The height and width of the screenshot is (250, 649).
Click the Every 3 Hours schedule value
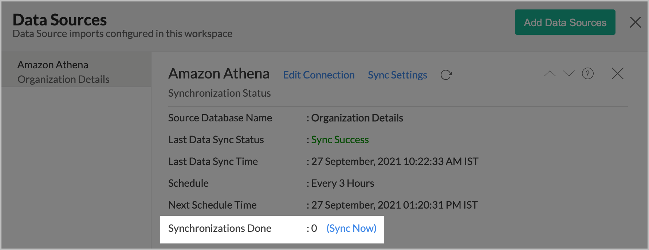coord(342,184)
